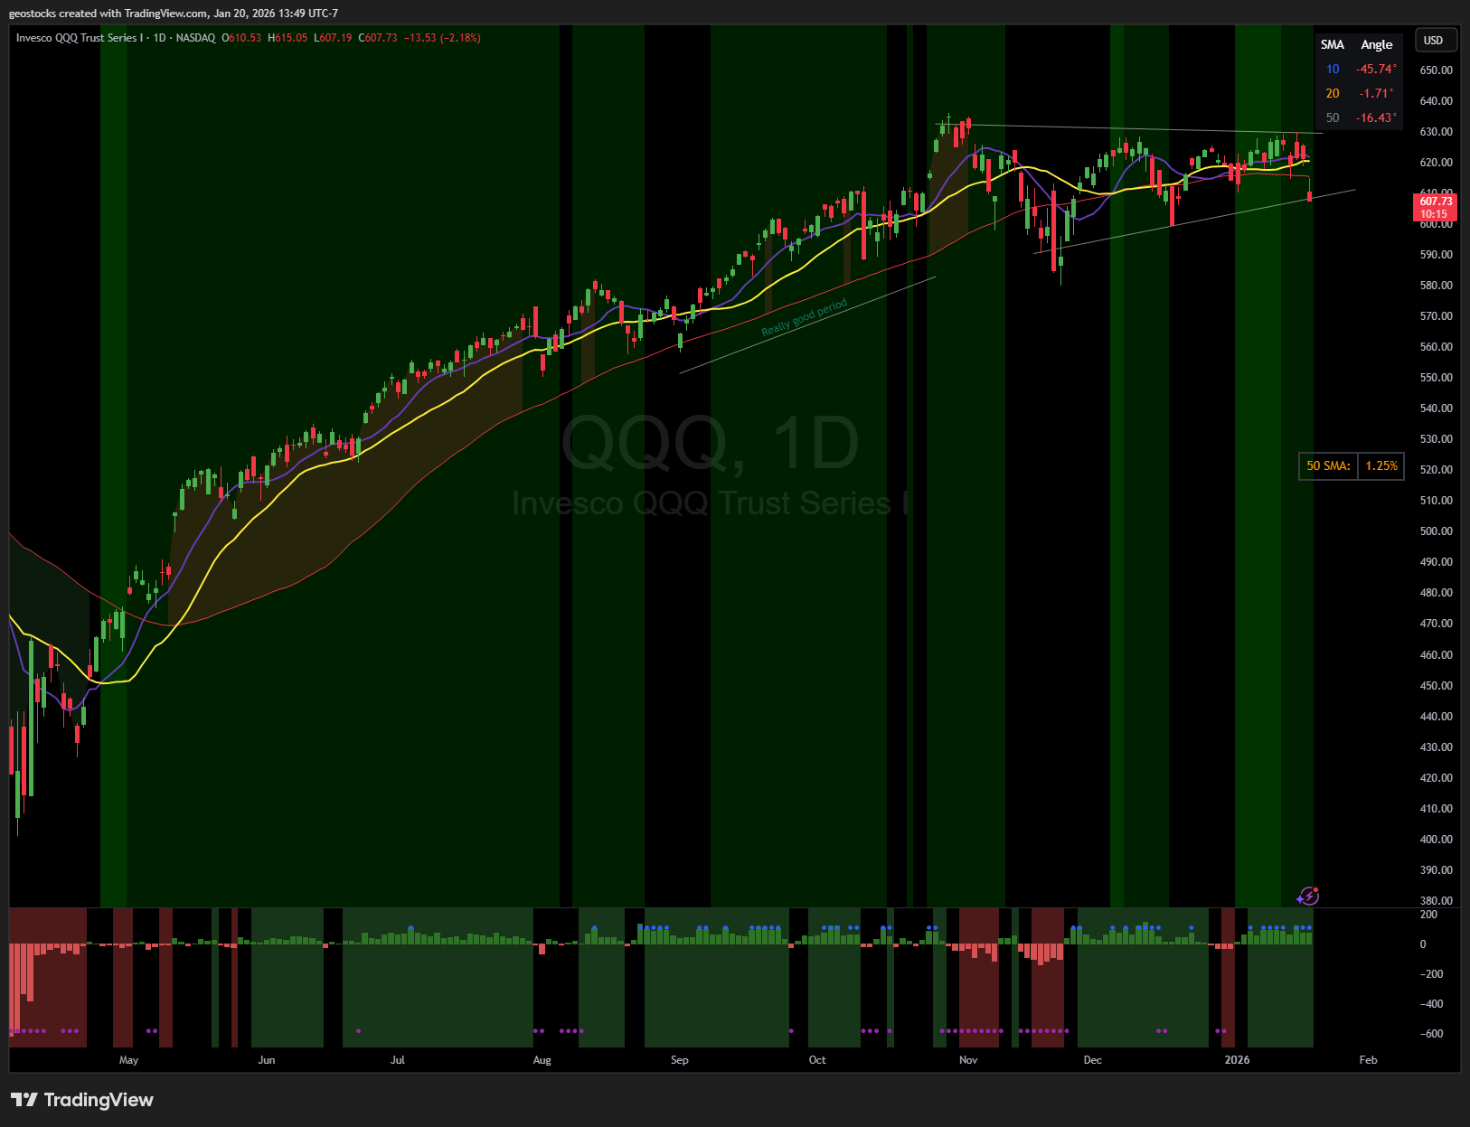The width and height of the screenshot is (1470, 1127).
Task: Click the Aug label on the time axis
Action: point(542,1060)
